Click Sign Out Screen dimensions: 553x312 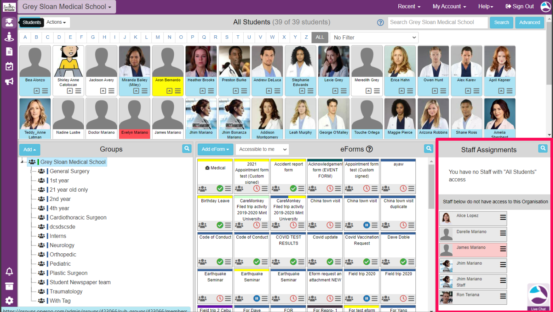(x=520, y=7)
